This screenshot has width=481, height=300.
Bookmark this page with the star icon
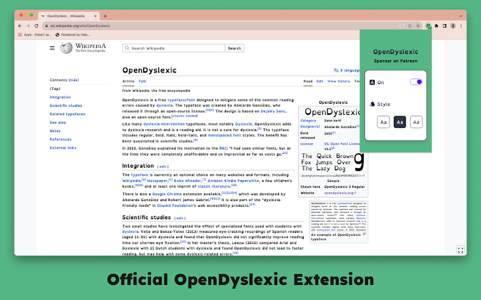[x=418, y=26]
